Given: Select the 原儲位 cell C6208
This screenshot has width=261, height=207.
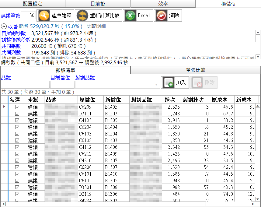Looking at the screenshot, I should 91,167.
